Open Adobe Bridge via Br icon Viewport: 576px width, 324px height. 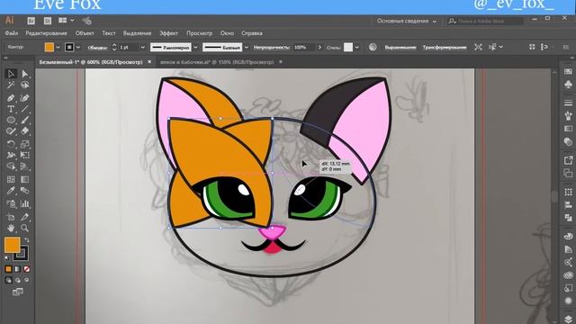tap(31, 21)
